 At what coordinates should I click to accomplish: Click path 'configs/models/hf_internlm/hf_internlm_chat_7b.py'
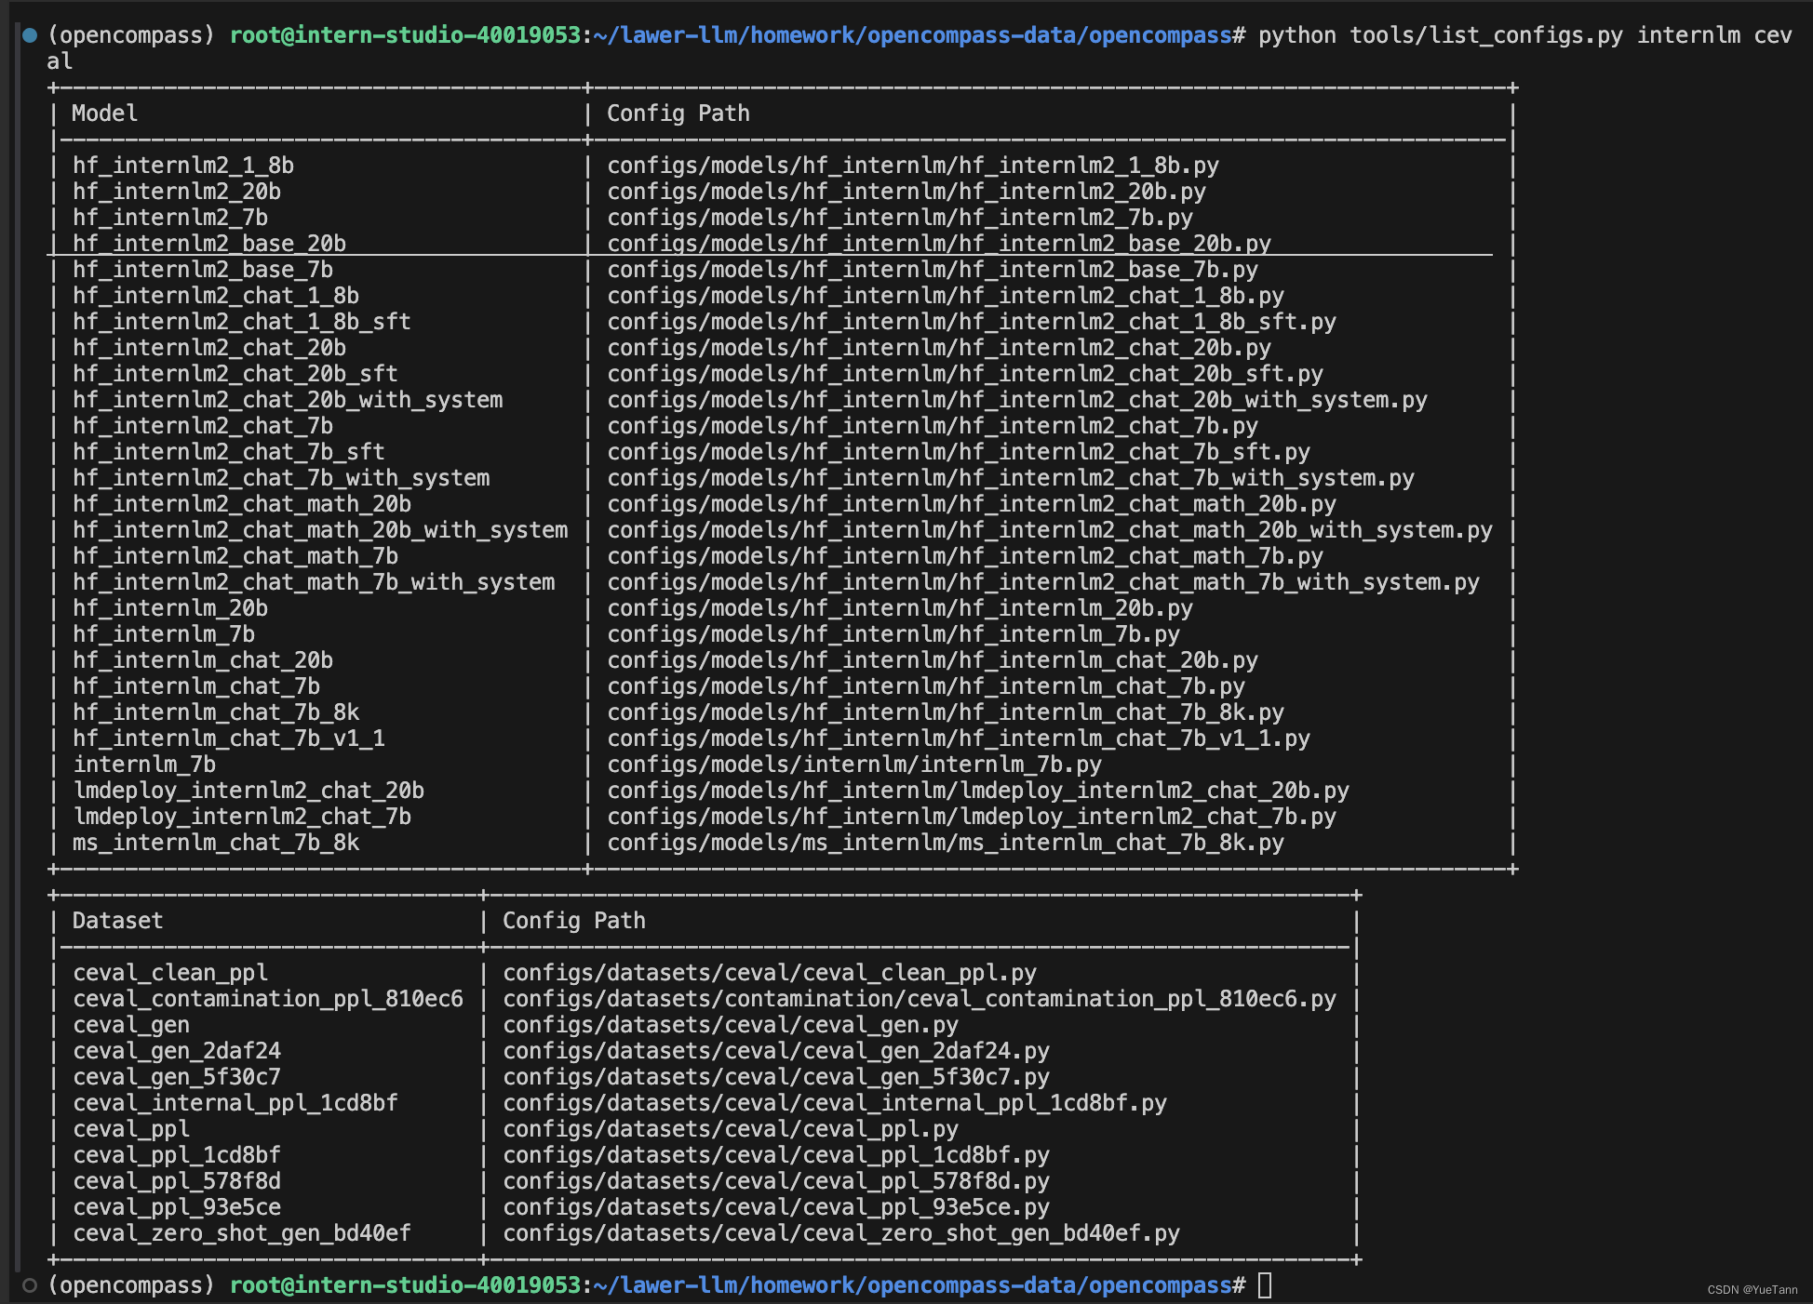point(926,686)
